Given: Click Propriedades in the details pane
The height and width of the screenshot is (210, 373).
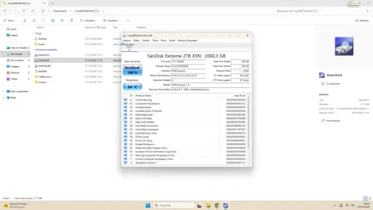Looking at the screenshot, I should (x=331, y=120).
